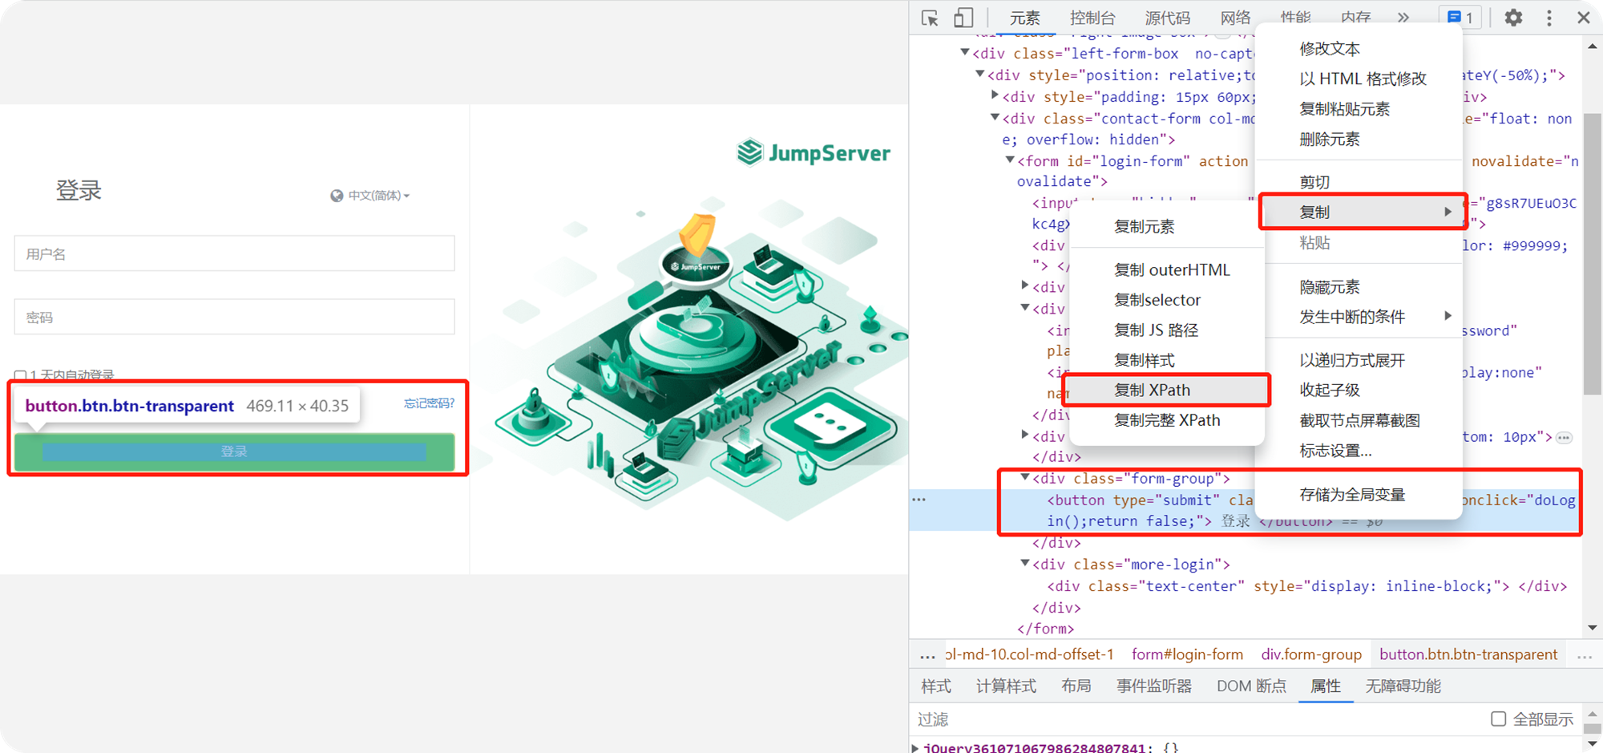Click the green 登录 button
The image size is (1603, 753).
(234, 451)
